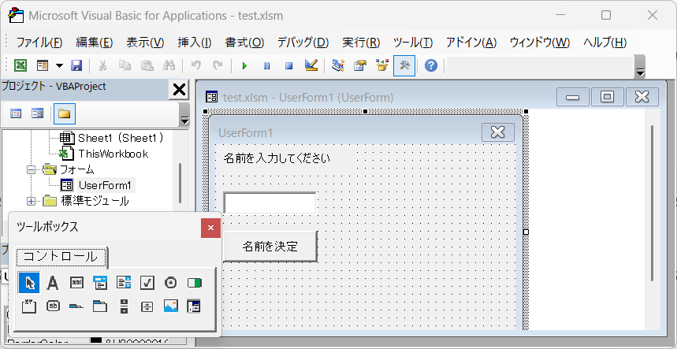Choose the ToggleButton control tool
The width and height of the screenshot is (677, 349).
[195, 283]
